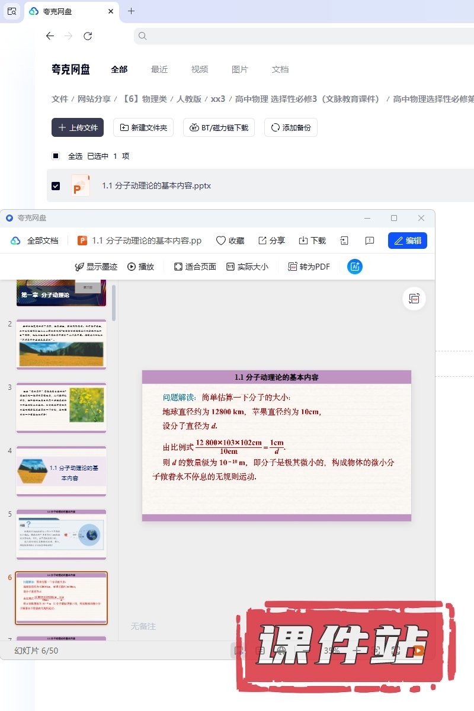The width and height of the screenshot is (474, 711).
Task: Click the floating PDF scan icon on slide area
Action: 414,299
